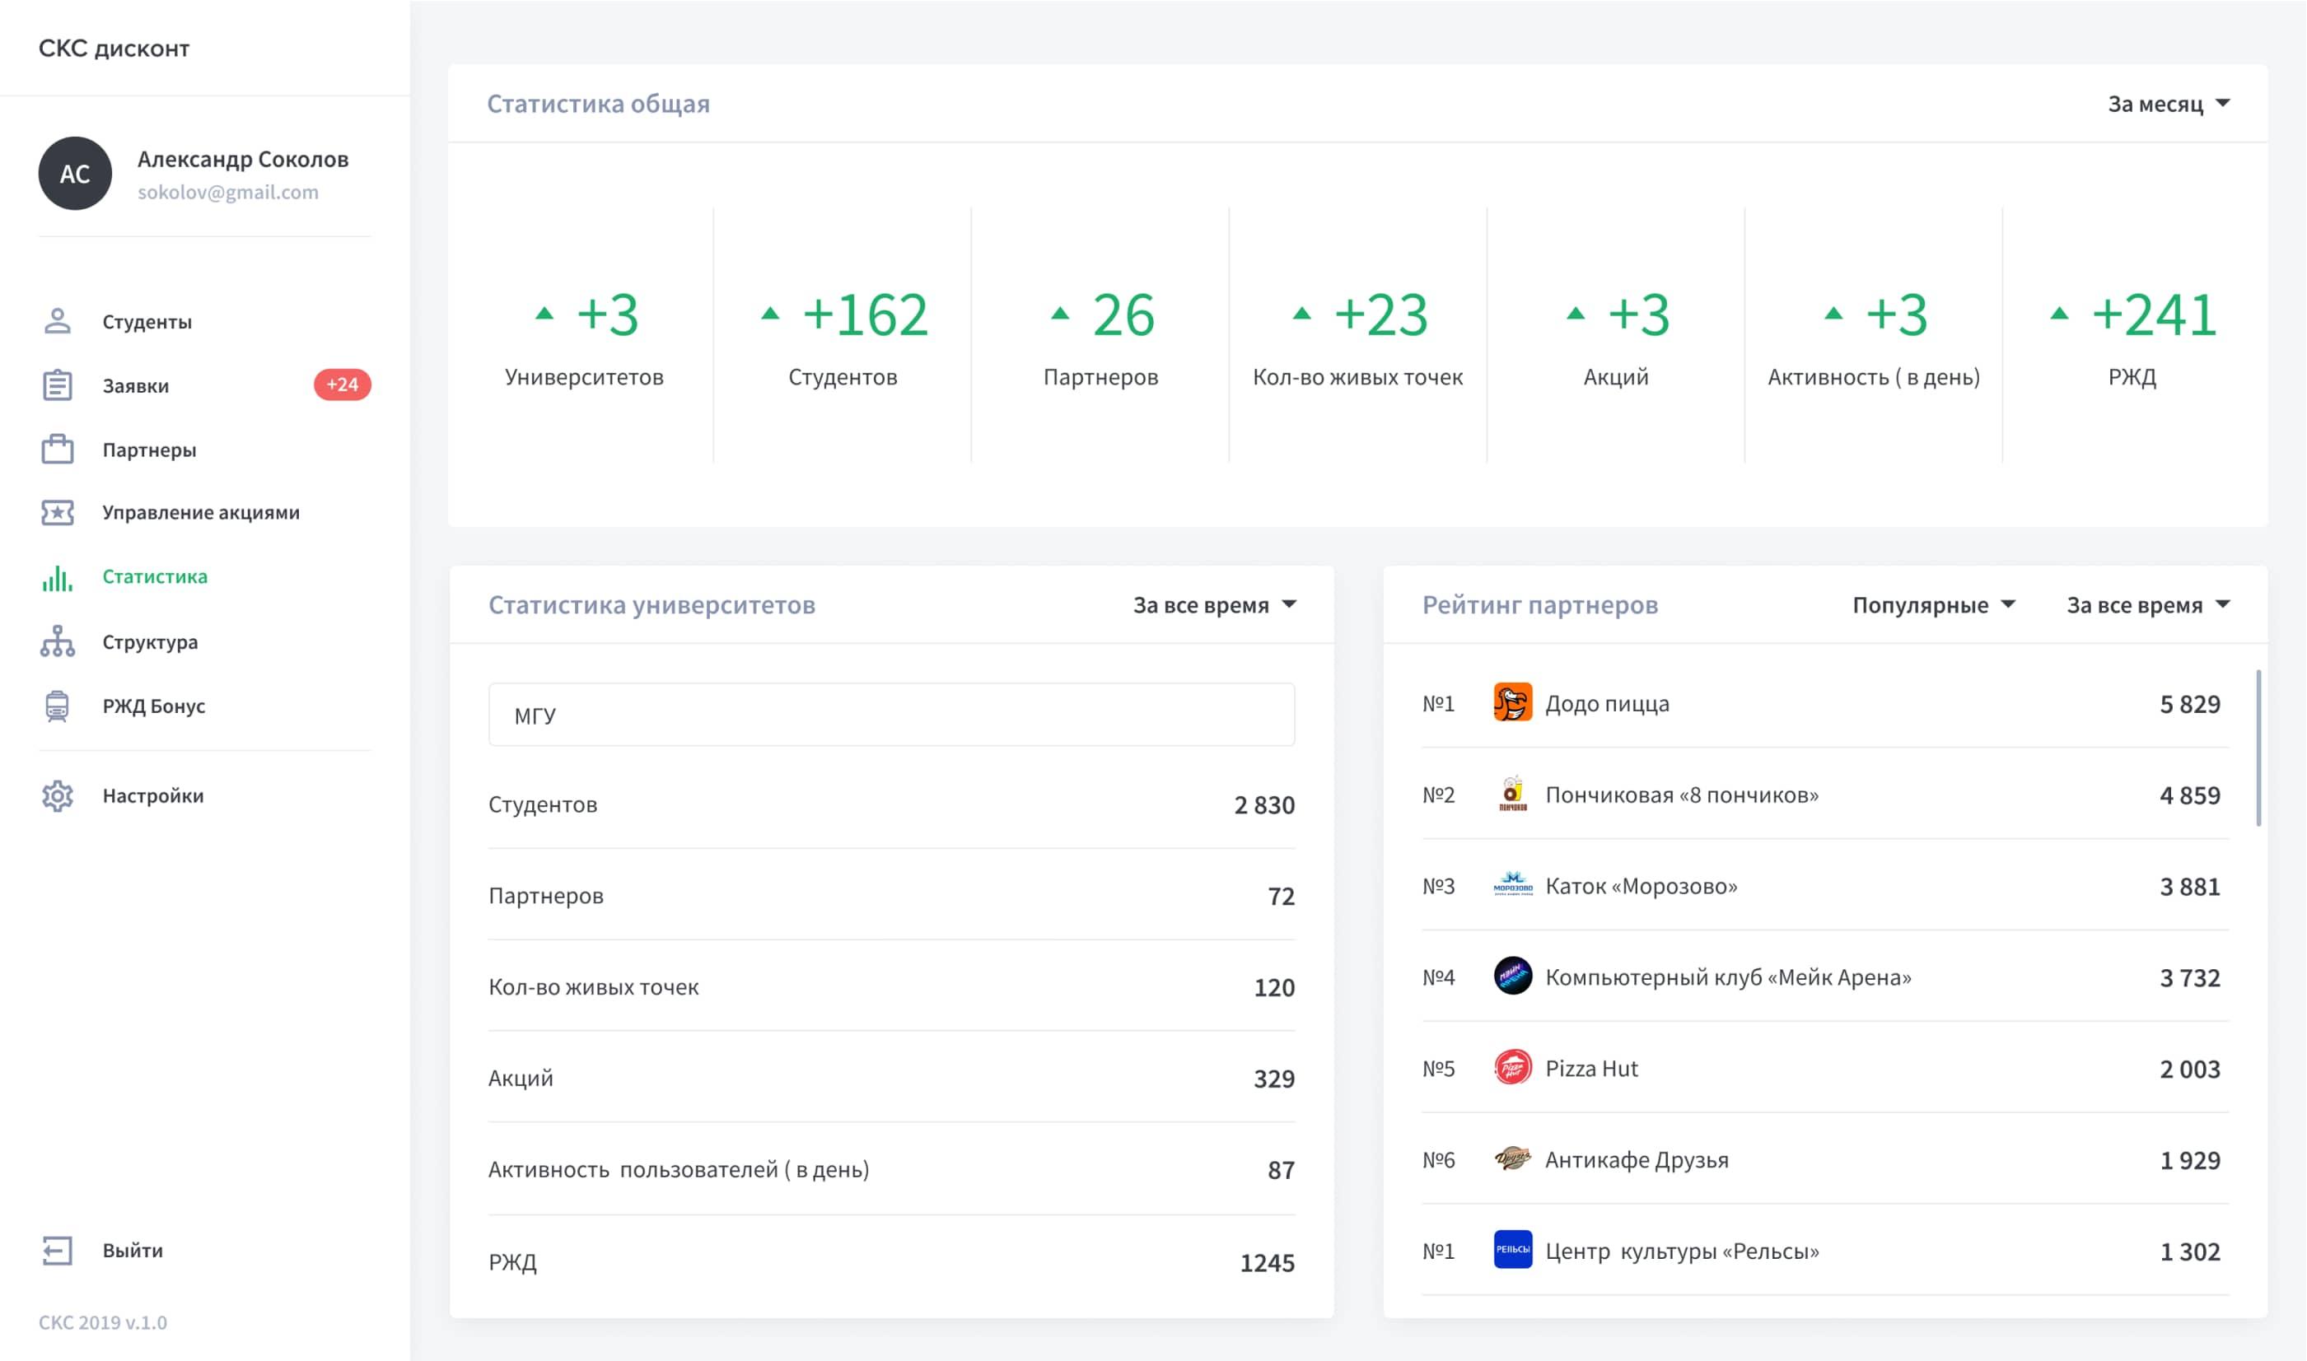This screenshot has width=2307, height=1361.
Task: Click the sokolov@gmail.com email link
Action: point(227,193)
